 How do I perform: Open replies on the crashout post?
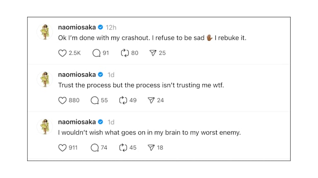[x=96, y=53]
